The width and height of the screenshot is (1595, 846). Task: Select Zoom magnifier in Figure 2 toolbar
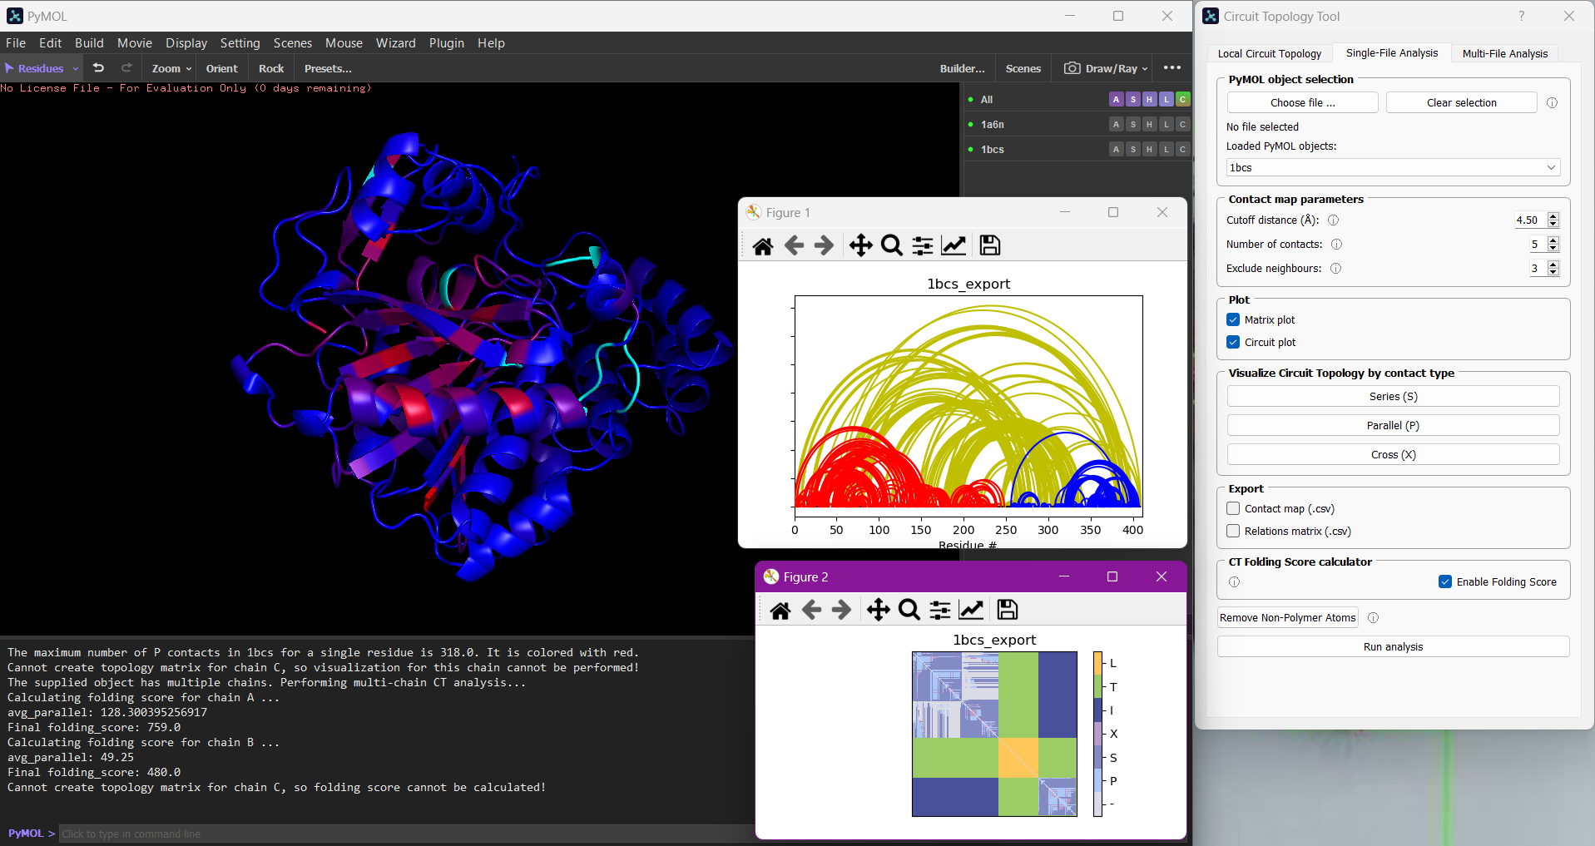909,610
